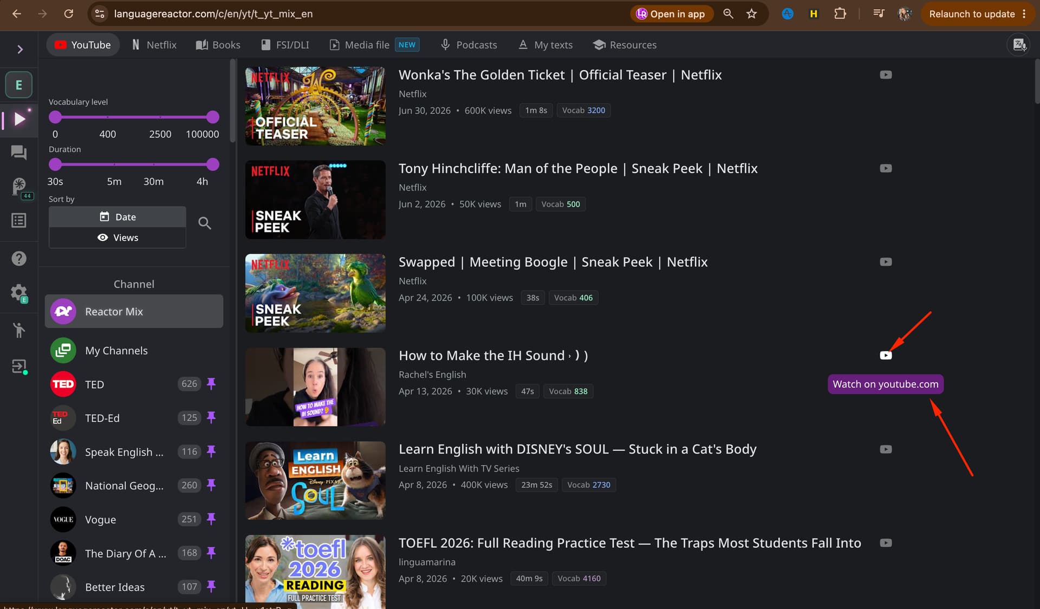
Task: Toggle the pin on Diary Of A CEO channel
Action: [211, 553]
